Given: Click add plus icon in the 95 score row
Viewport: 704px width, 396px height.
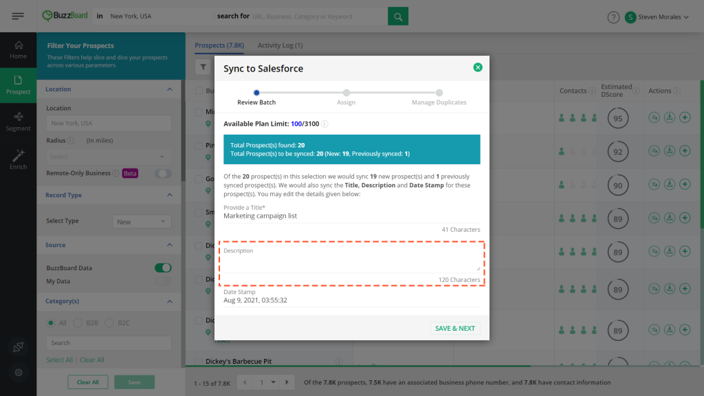Looking at the screenshot, I should coord(685,118).
